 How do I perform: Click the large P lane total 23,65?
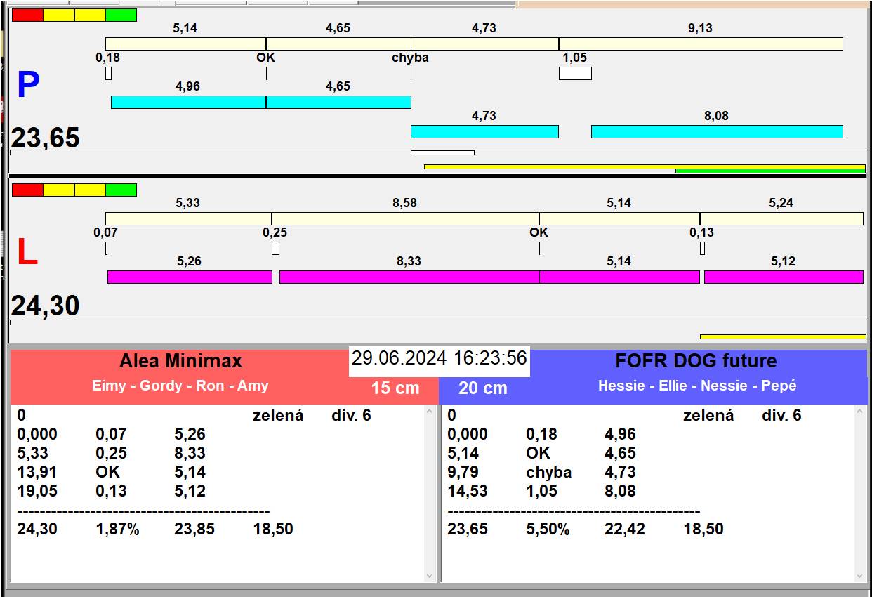(46, 138)
